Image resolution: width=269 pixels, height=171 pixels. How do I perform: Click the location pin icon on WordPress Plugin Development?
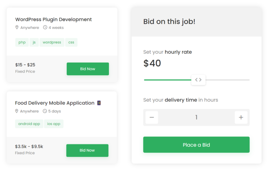[x=17, y=27]
